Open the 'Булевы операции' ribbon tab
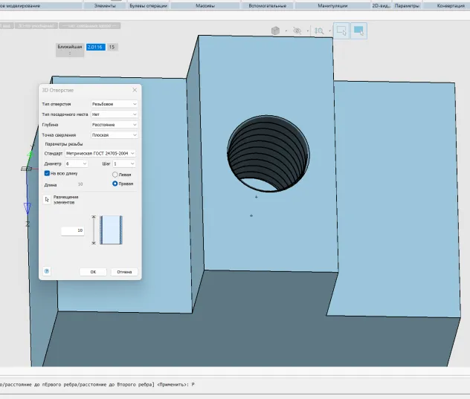 click(x=148, y=5)
